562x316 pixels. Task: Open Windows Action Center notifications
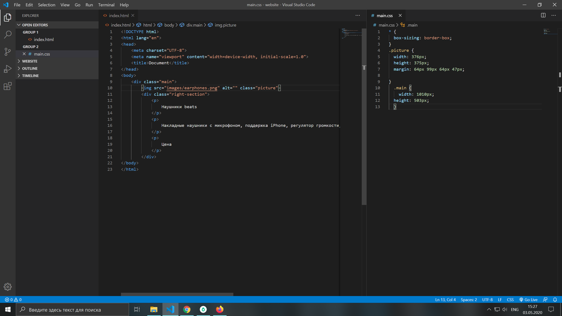(551, 310)
